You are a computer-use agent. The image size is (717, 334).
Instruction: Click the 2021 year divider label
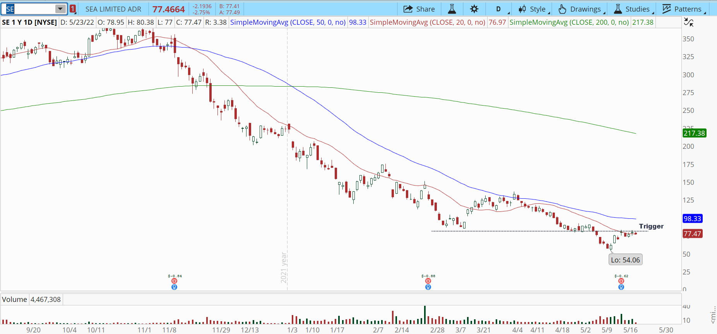284,268
